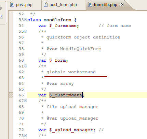Switch to the post_form.php tab
The height and width of the screenshot is (139, 147).
[63, 5]
